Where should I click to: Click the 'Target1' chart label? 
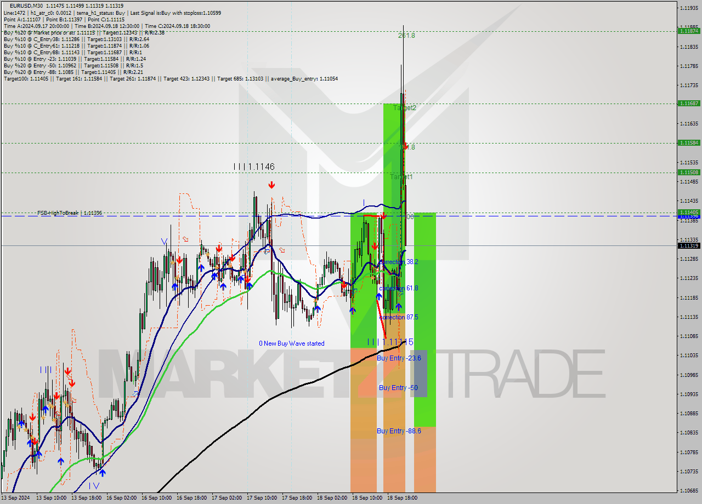pos(401,177)
